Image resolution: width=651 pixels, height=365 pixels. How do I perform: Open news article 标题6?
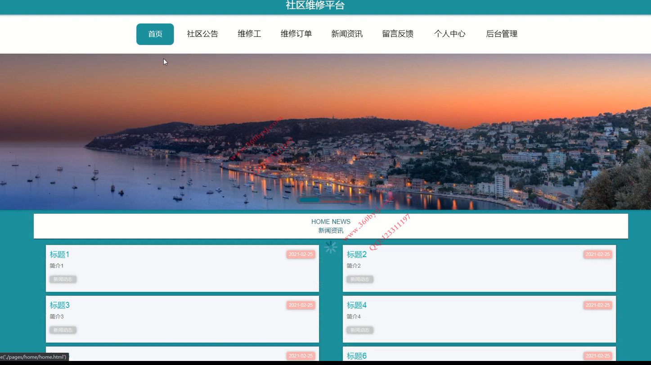[356, 356]
